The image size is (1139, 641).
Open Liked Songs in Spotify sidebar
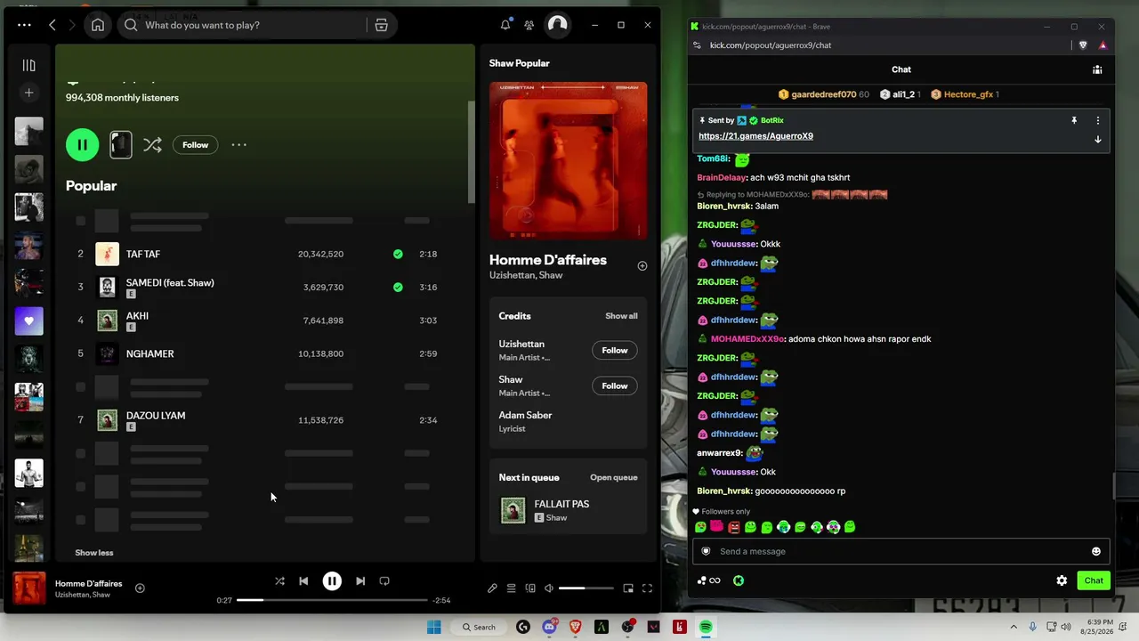tap(28, 321)
